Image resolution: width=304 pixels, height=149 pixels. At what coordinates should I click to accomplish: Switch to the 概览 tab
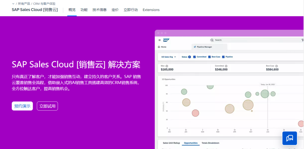72,10
